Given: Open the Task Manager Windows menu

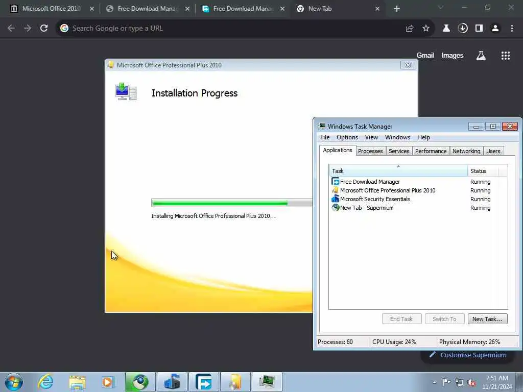Looking at the screenshot, I should 397,137.
